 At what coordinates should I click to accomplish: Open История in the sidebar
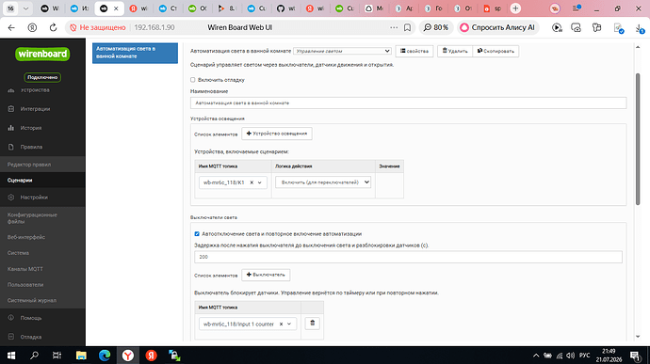(31, 128)
